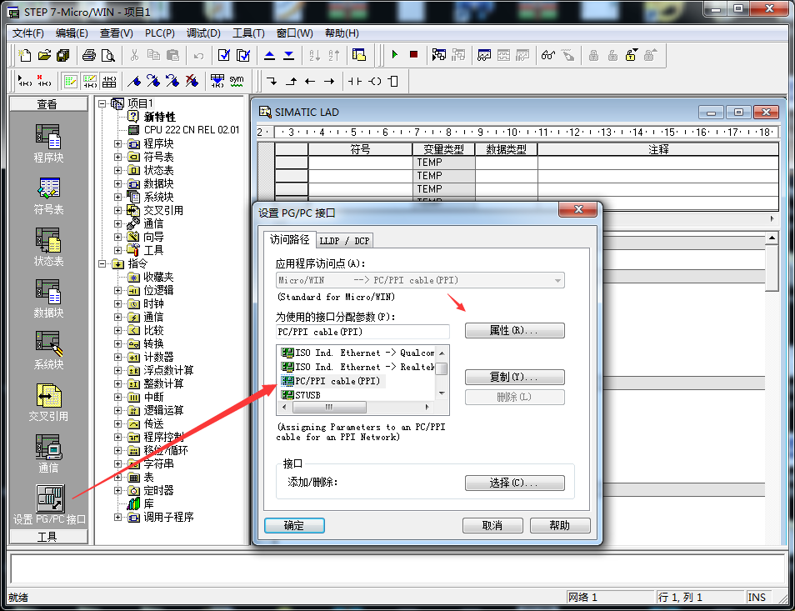Click the Download (blue down arrow) icon
The height and width of the screenshot is (611, 795).
288,55
